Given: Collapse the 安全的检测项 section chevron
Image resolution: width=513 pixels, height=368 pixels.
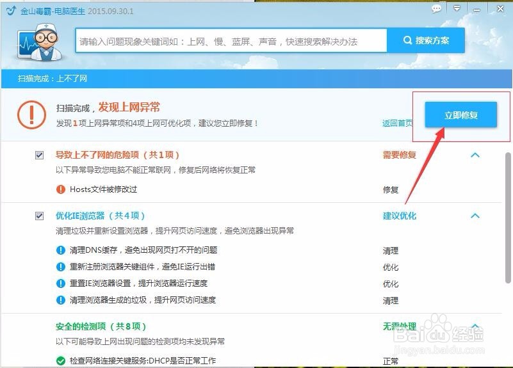Looking at the screenshot, I should pyautogui.click(x=475, y=326).
